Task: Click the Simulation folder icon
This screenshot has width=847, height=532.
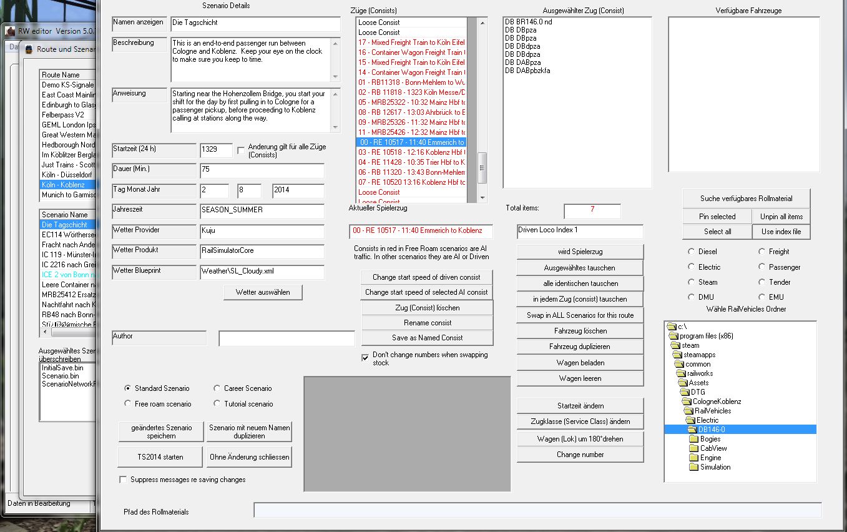Action: 693,467
